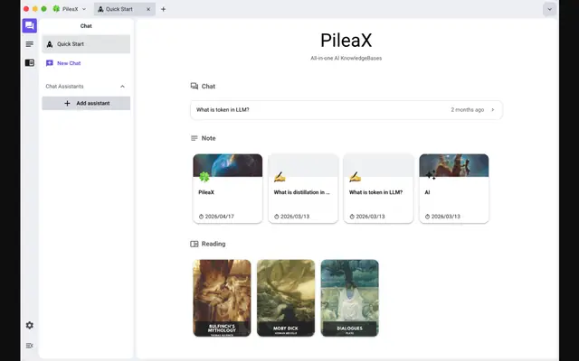This screenshot has width=579, height=361.
Task: Click the Chat heading icon on the start page
Action: pos(195,87)
